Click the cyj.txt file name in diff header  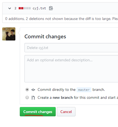tap(39, 8)
